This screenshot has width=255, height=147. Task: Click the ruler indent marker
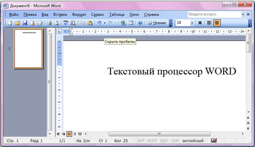[x=71, y=32]
